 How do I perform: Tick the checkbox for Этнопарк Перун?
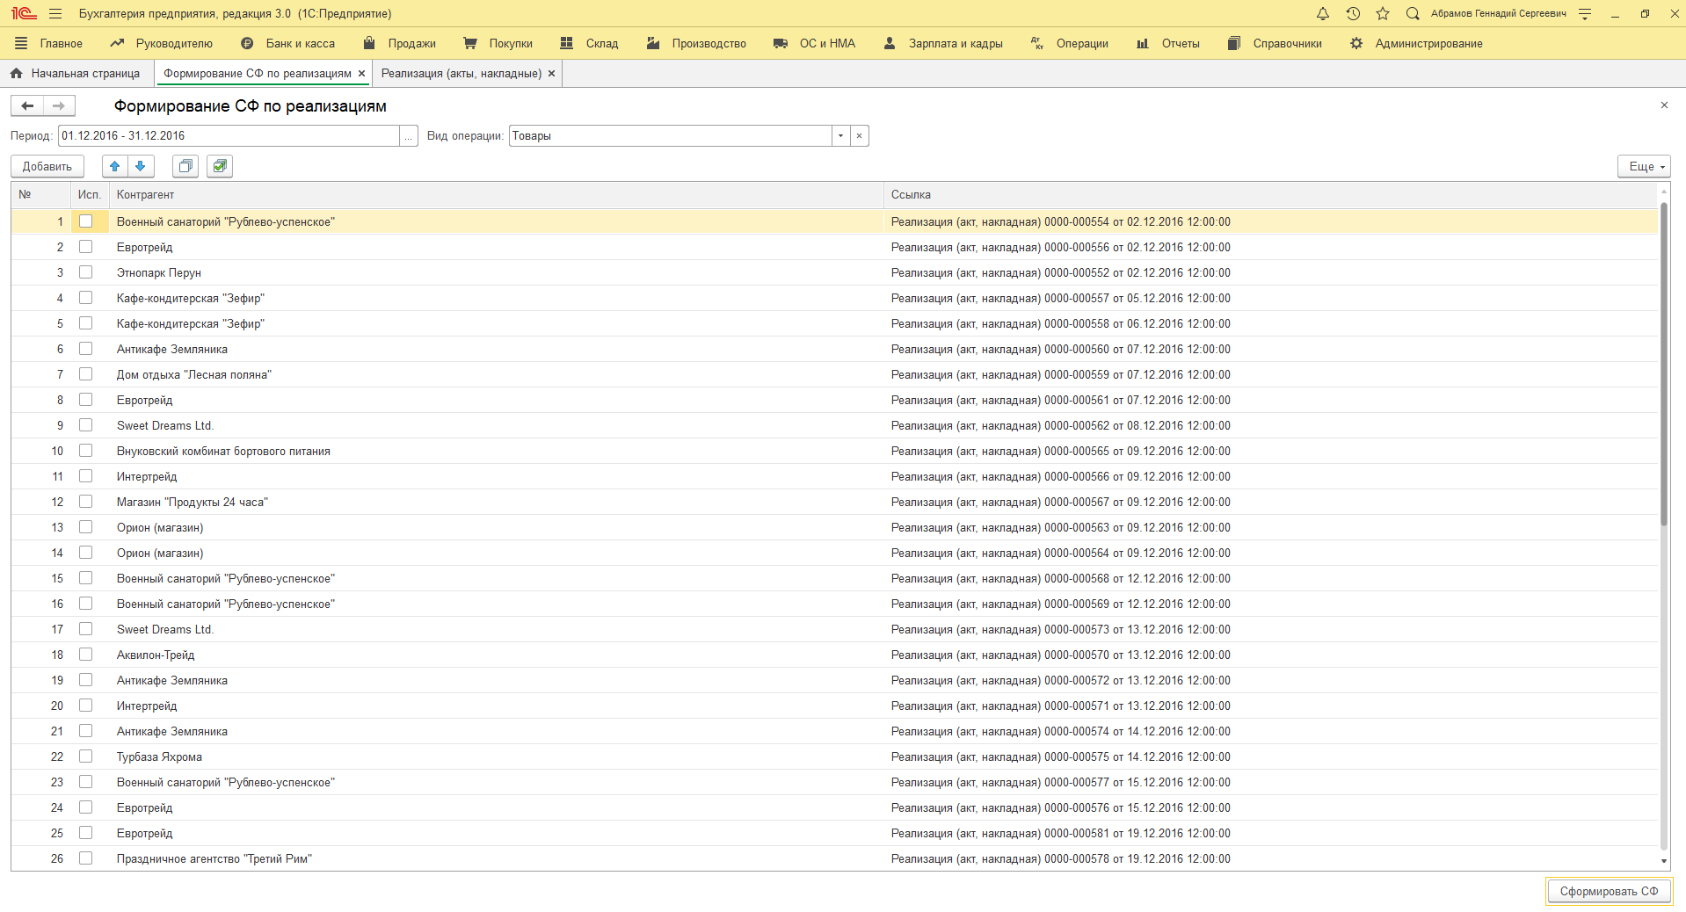(85, 272)
